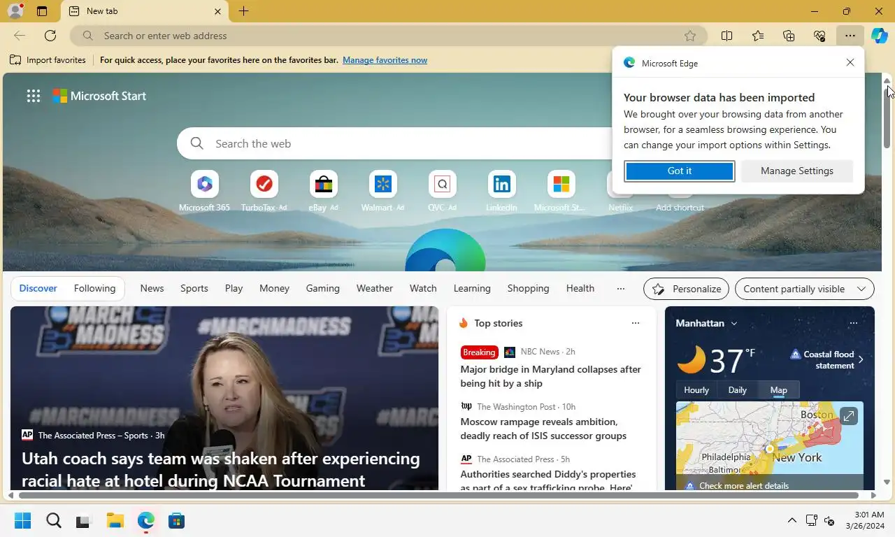Expand the Manhattan location dropdown
This screenshot has width=895, height=537.
tap(733, 323)
